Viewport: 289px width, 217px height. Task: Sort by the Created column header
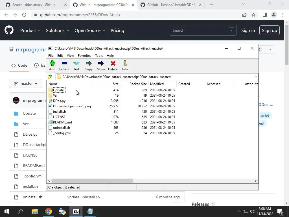[191, 84]
